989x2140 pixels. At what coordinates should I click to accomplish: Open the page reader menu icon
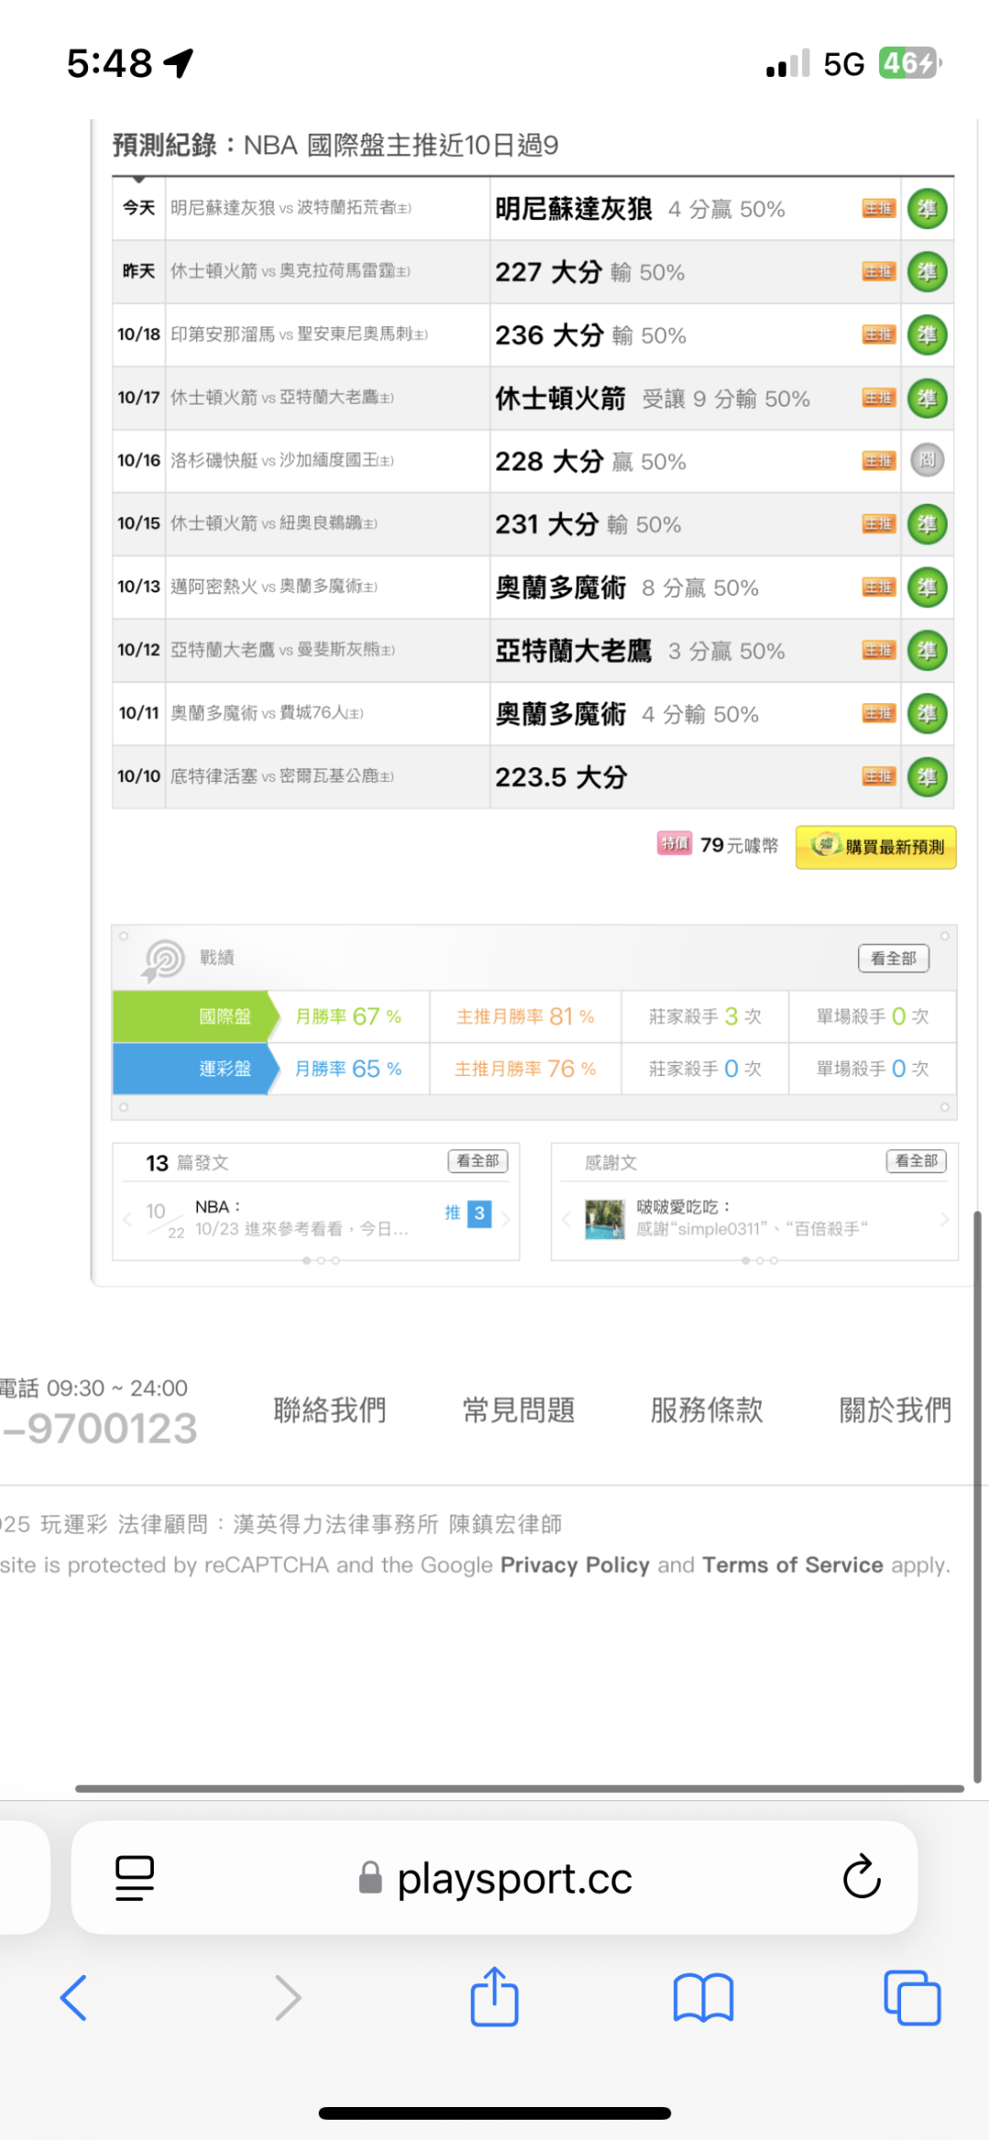coord(135,1877)
